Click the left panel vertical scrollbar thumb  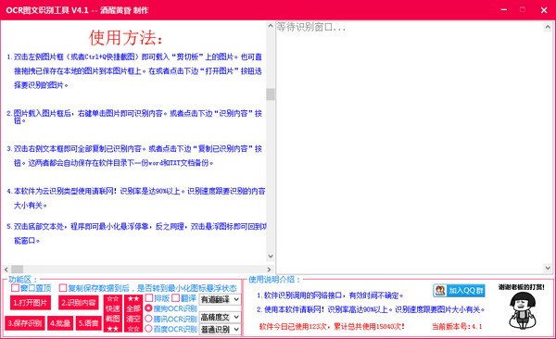point(271,94)
